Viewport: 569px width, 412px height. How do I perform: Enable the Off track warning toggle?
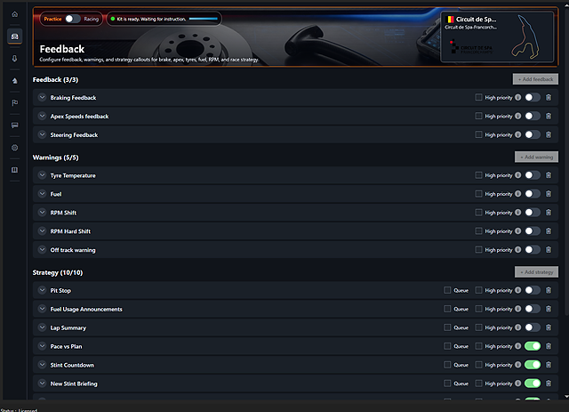[533, 249]
